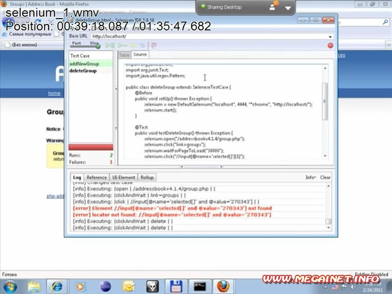Open the Base URL dropdown arrow
392x294 pixels.
[330, 37]
